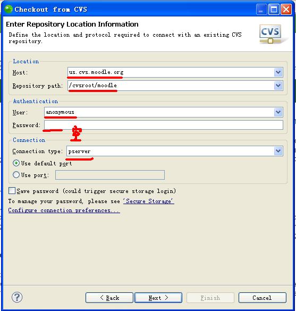Select the Use port radio button

coord(16,175)
